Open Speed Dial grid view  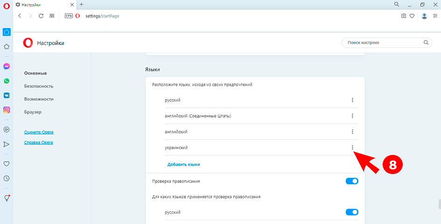pyautogui.click(x=52, y=16)
